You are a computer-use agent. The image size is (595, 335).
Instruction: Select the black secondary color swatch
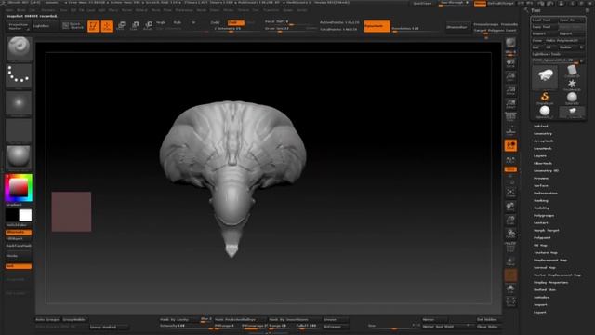(x=12, y=215)
